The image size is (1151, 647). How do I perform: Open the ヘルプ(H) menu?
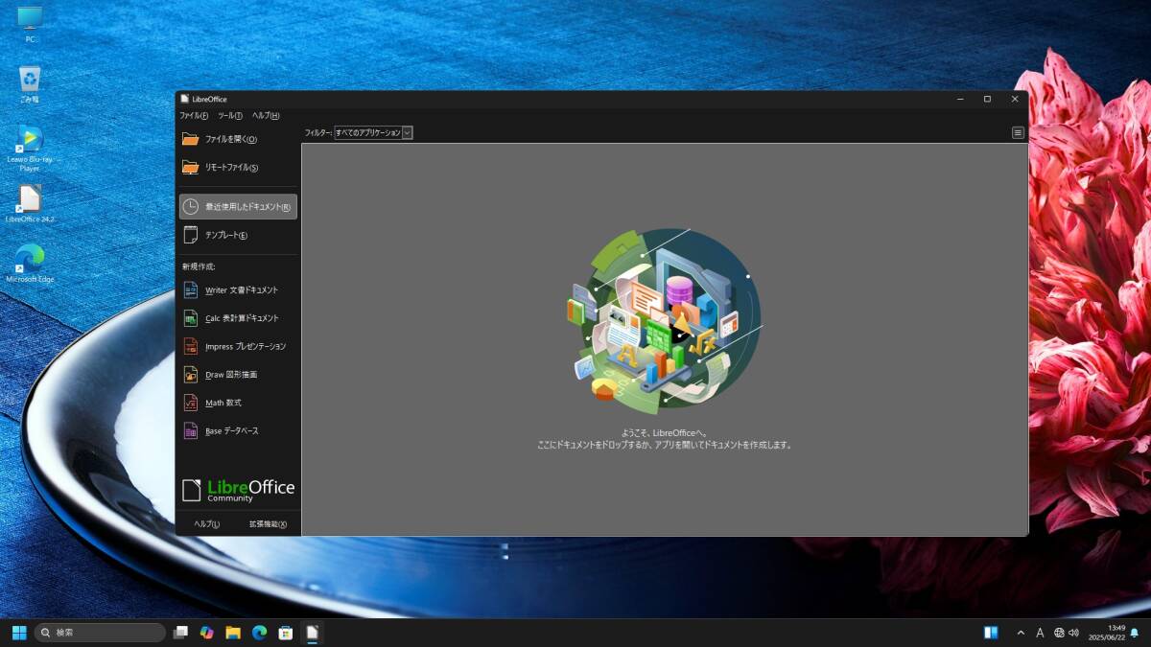(x=266, y=116)
